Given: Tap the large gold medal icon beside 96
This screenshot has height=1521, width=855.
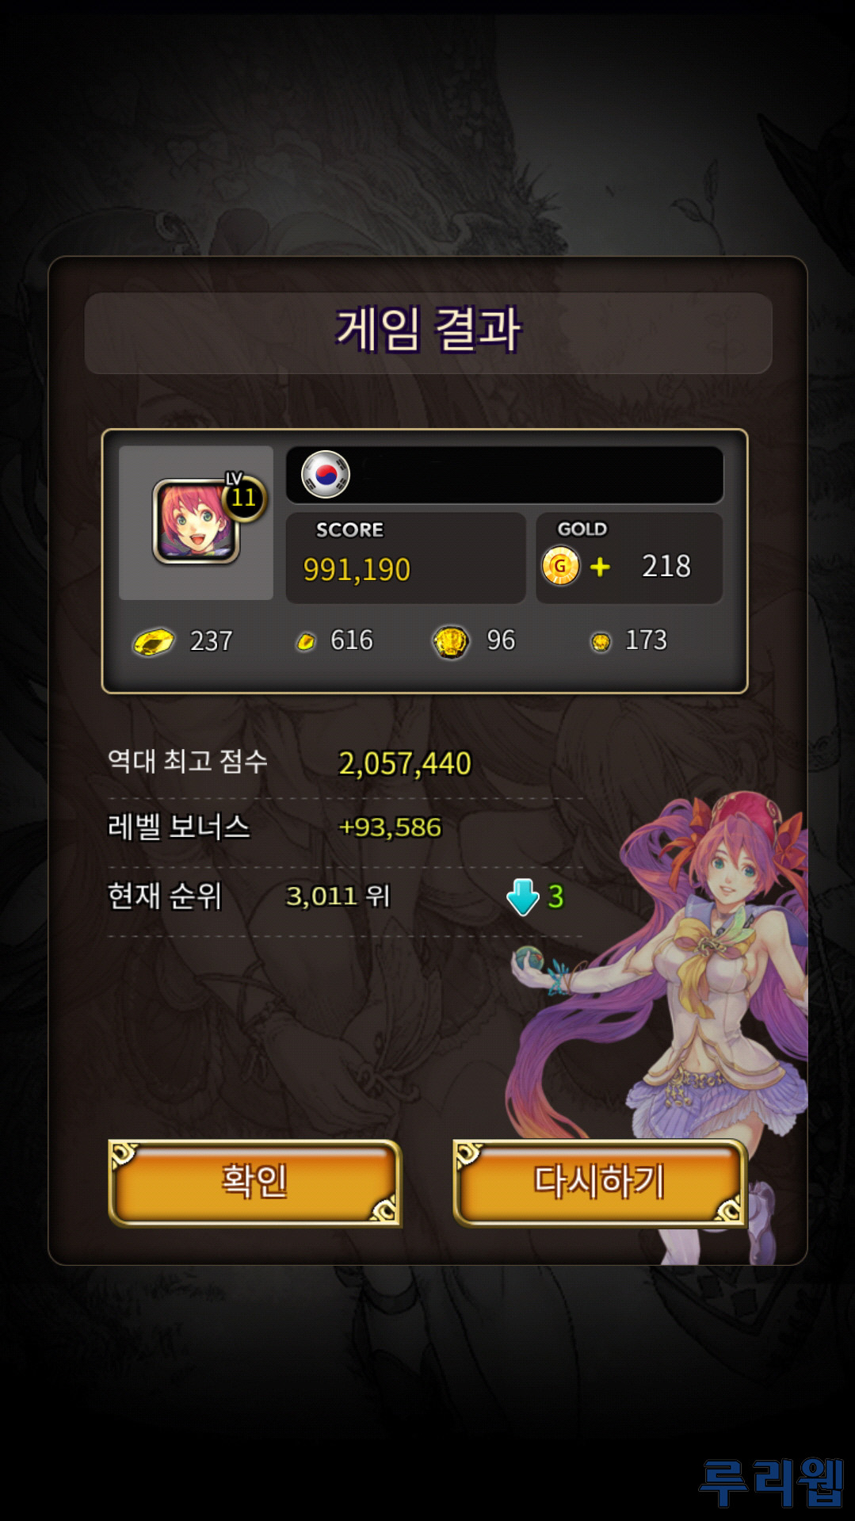Looking at the screenshot, I should click(x=450, y=641).
